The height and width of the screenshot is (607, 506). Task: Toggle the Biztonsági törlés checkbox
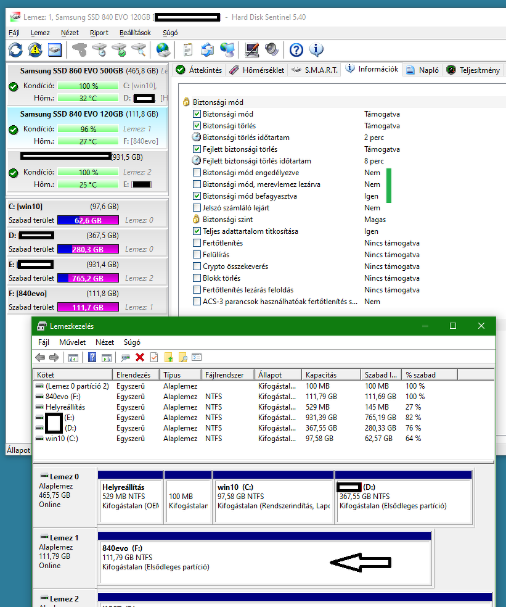click(197, 125)
